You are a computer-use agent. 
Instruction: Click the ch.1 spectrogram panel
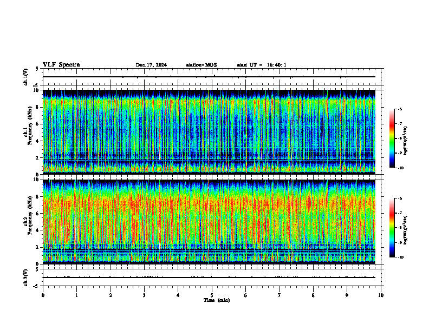pyautogui.click(x=209, y=132)
